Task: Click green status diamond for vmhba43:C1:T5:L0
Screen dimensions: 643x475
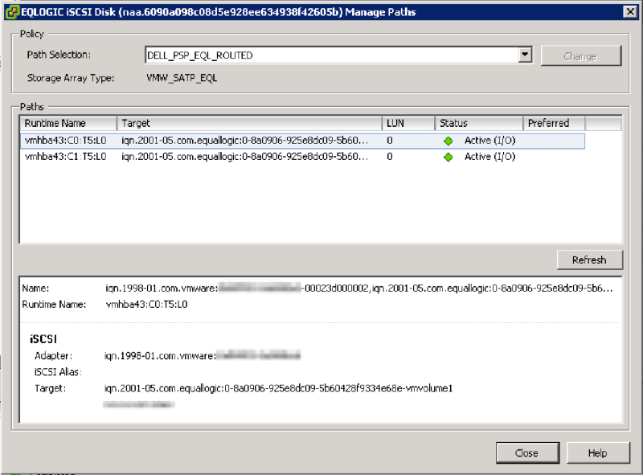Action: pos(448,157)
